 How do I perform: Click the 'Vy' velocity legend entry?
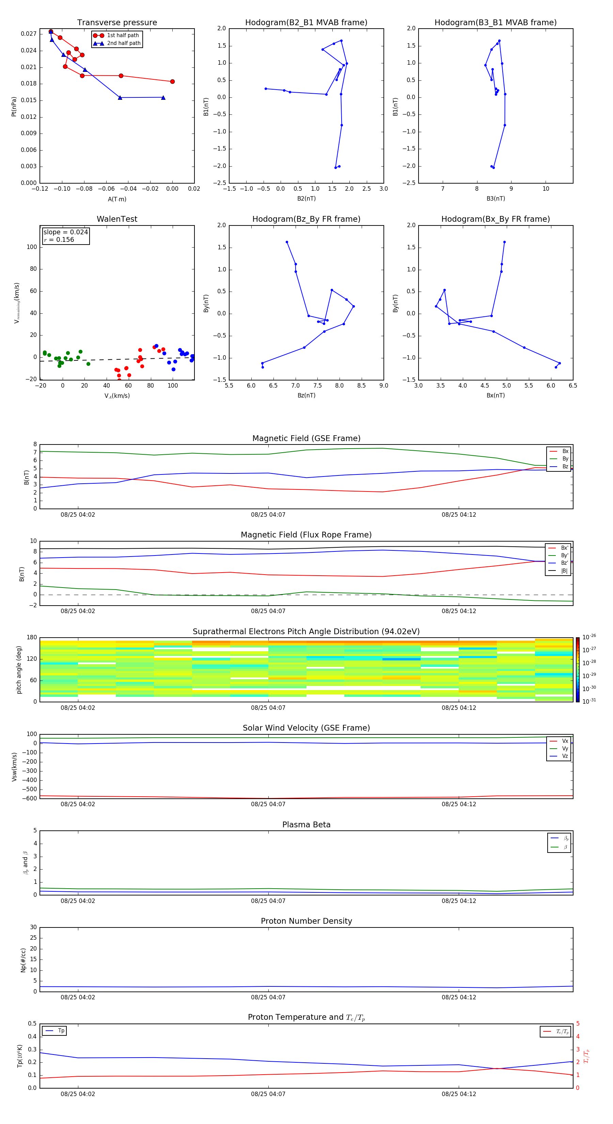(559, 748)
